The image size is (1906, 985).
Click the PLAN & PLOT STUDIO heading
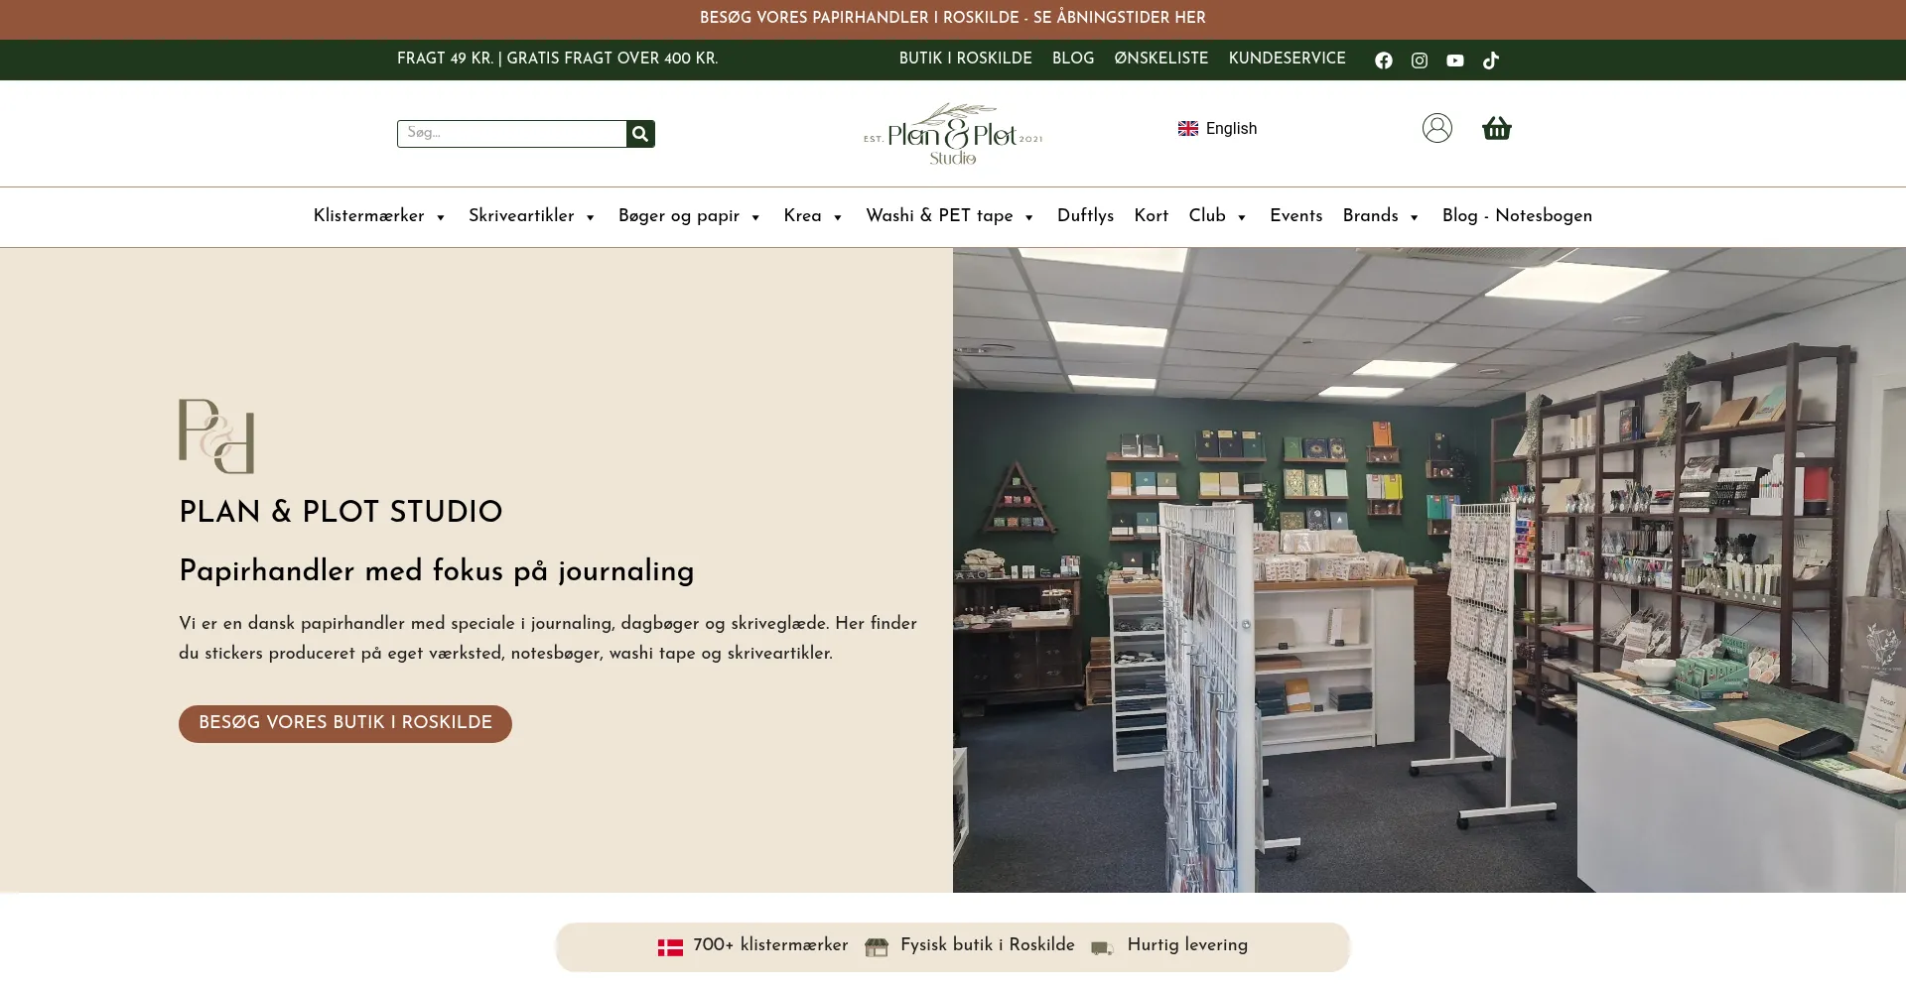coord(340,512)
